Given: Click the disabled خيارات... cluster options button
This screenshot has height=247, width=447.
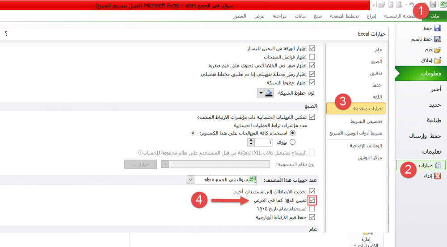Looking at the screenshot, I should coord(140,164).
